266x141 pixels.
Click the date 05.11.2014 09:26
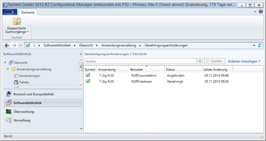(216, 81)
